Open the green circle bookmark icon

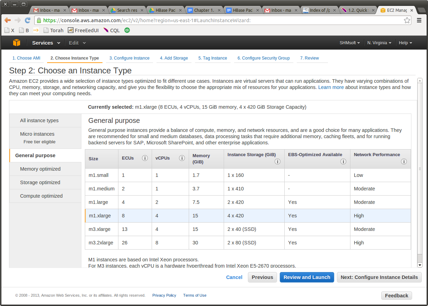[127, 30]
